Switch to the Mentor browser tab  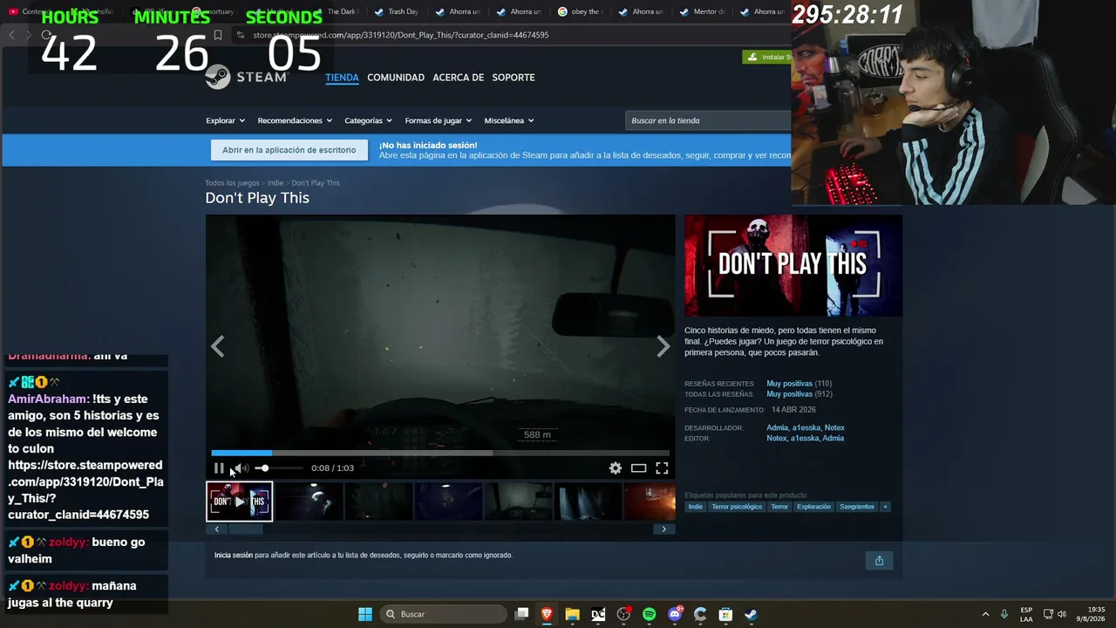703,12
